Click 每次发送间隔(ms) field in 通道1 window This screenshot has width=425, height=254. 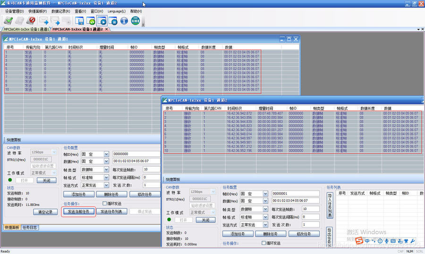pos(152,177)
